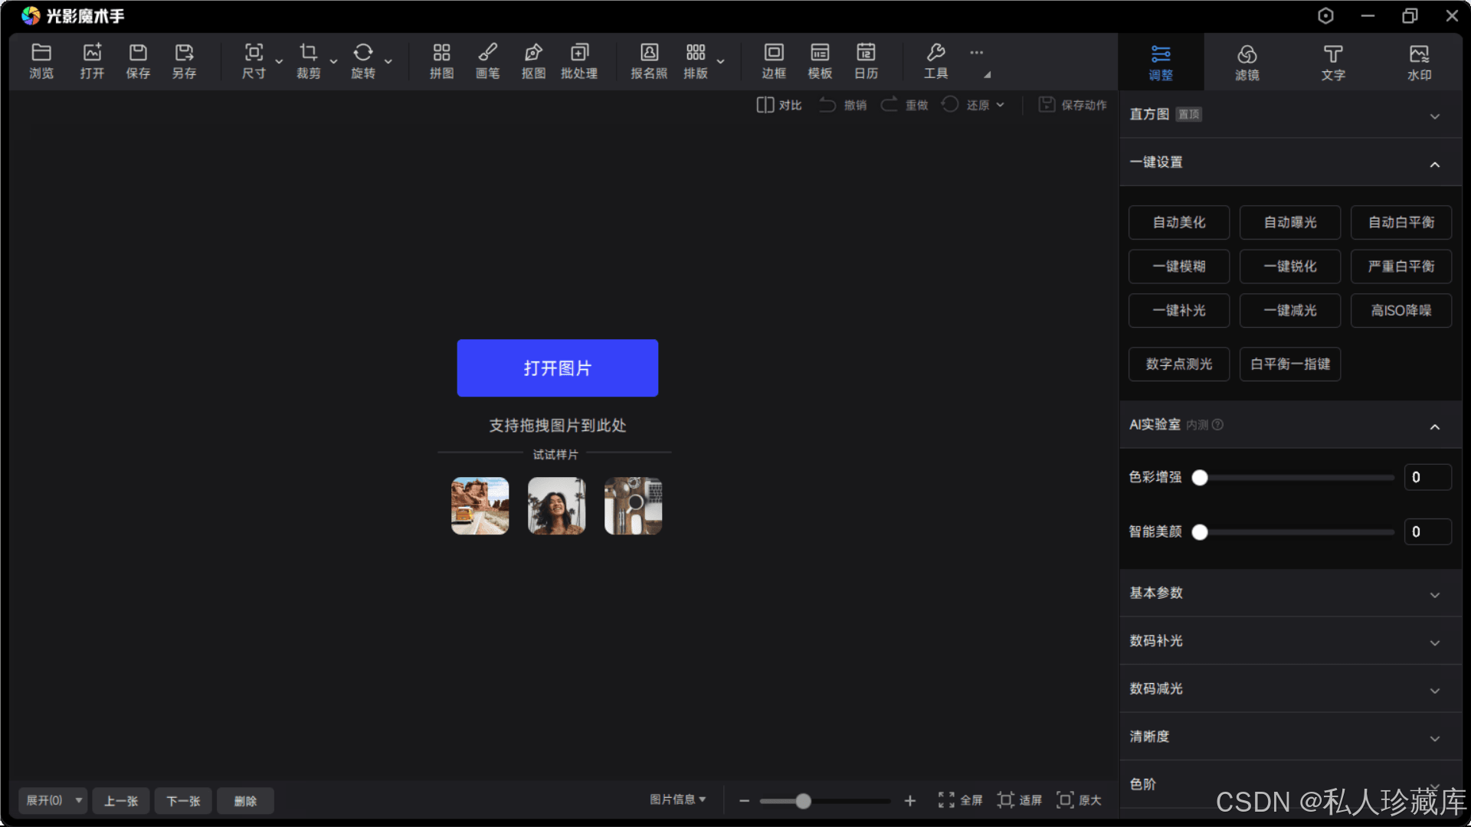Select the woman portrait sample thumbnail
The width and height of the screenshot is (1471, 827).
coord(556,506)
